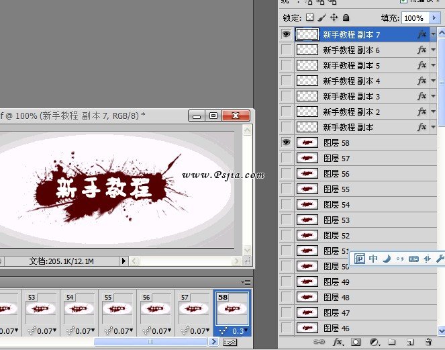Click lock transparent pixels icon
445x350 pixels.
pos(310,17)
